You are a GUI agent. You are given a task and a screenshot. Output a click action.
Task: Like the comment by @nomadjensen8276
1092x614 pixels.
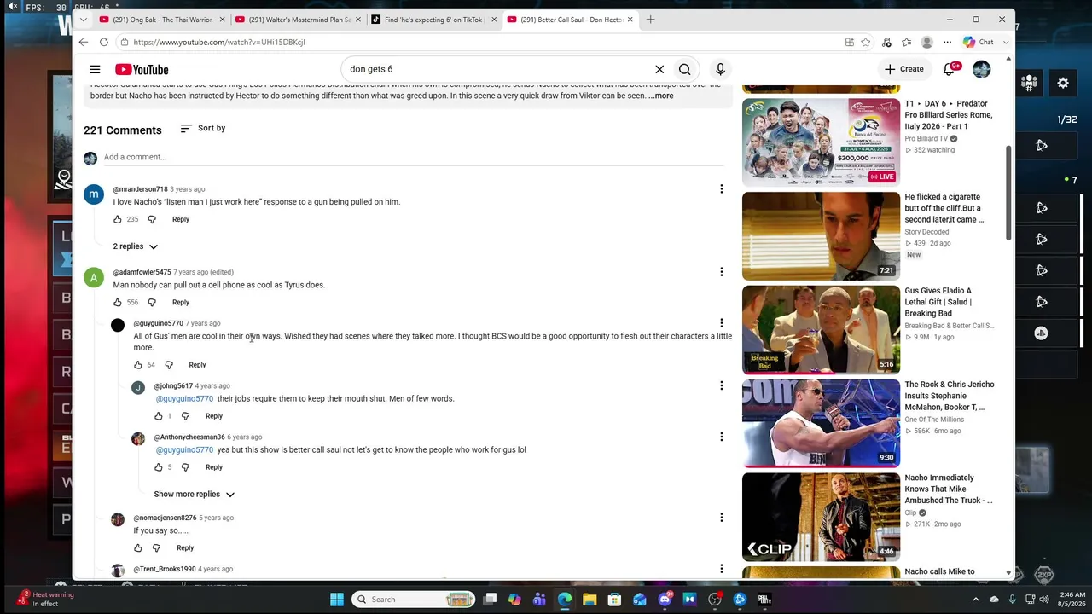pos(138,548)
